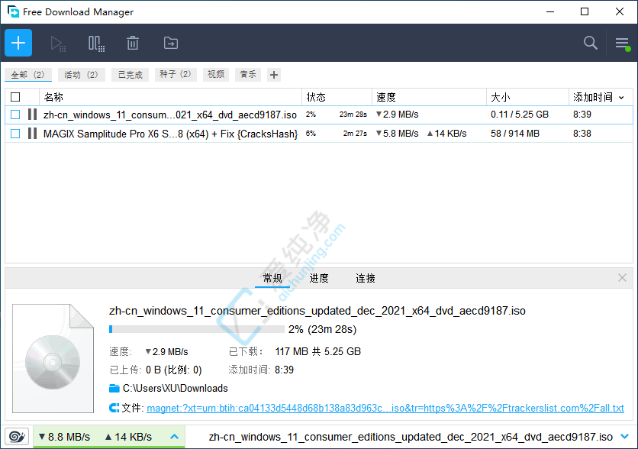Open the bottom-right download selector chevron
The width and height of the screenshot is (638, 449).
624,436
